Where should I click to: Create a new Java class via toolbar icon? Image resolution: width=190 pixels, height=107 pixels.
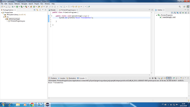tap(34, 7)
